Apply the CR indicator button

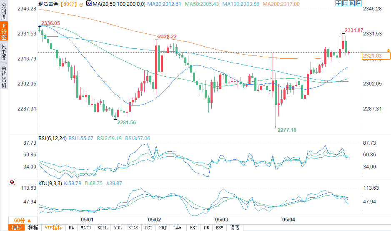(206, 228)
